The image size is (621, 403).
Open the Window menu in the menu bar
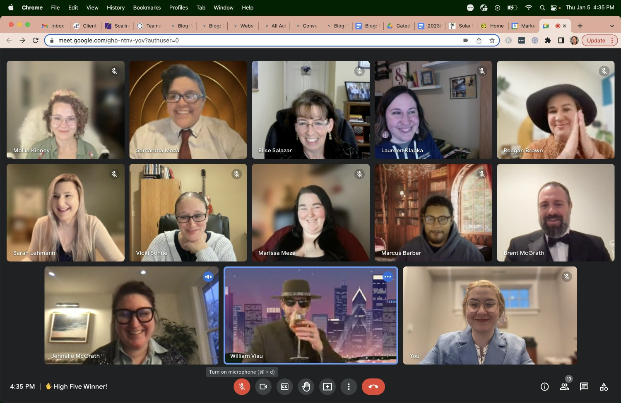click(x=224, y=7)
